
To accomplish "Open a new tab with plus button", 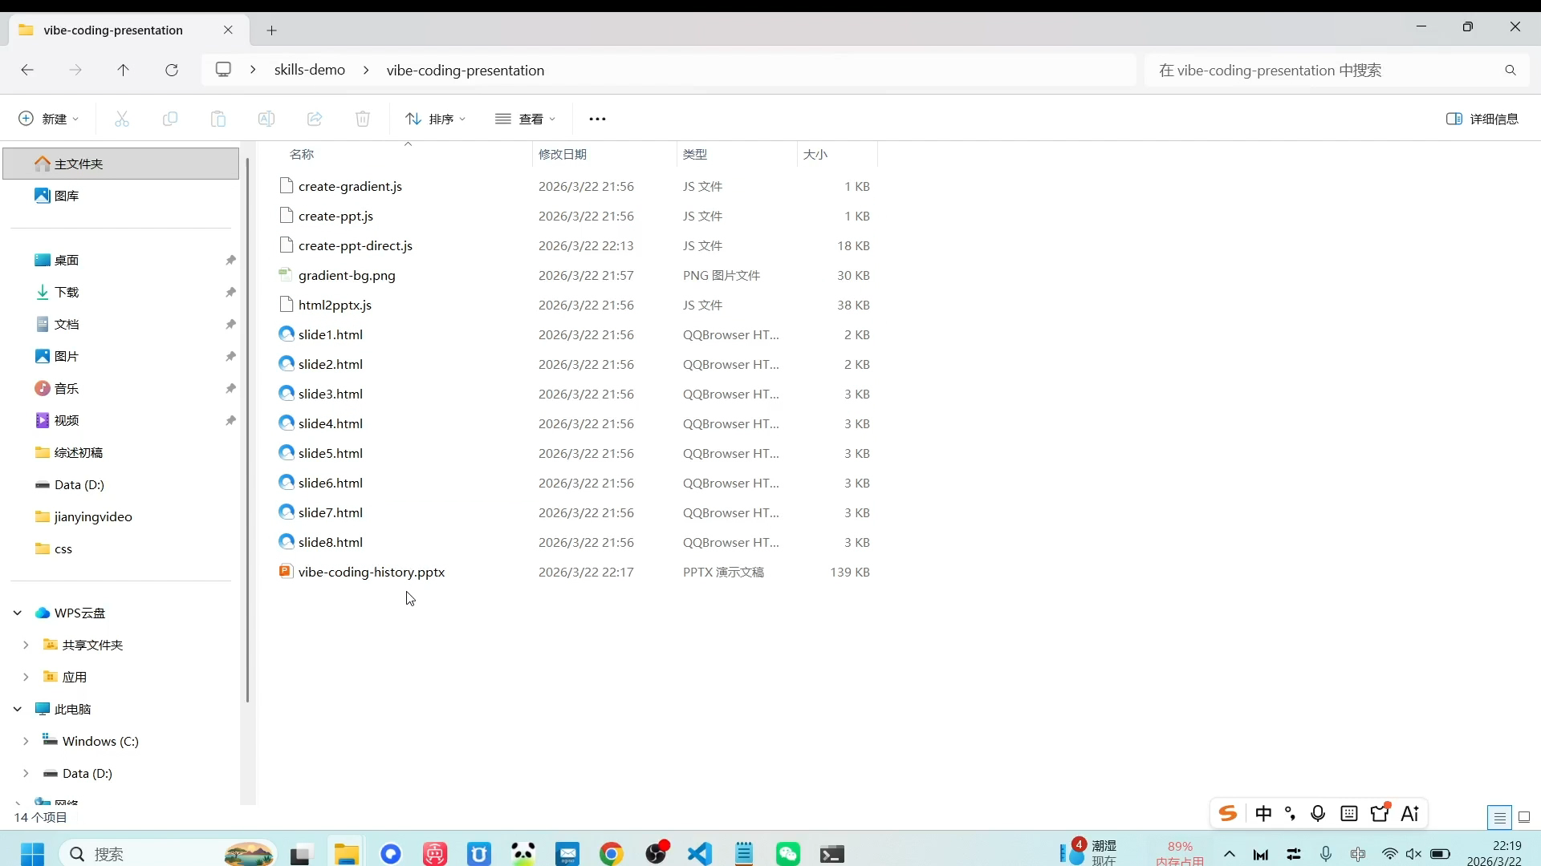I will point(272,30).
